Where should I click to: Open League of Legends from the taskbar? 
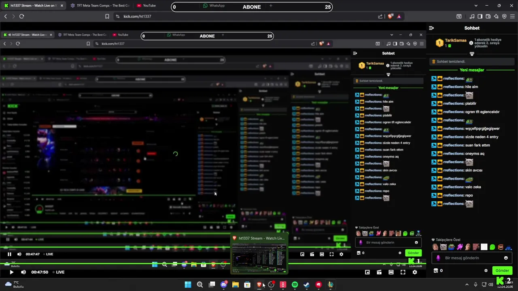tap(330, 285)
